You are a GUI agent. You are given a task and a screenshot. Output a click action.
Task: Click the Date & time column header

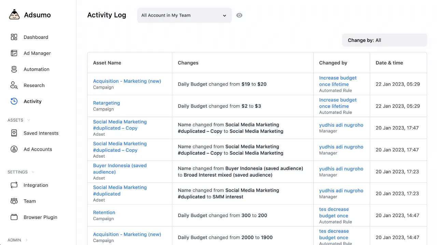tap(389, 63)
